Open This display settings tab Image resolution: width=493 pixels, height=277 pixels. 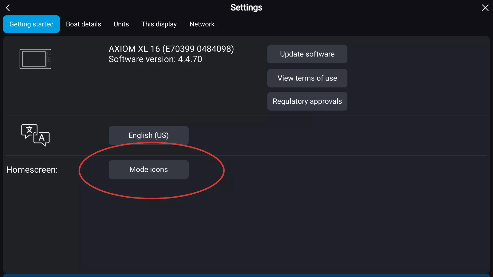tap(159, 24)
